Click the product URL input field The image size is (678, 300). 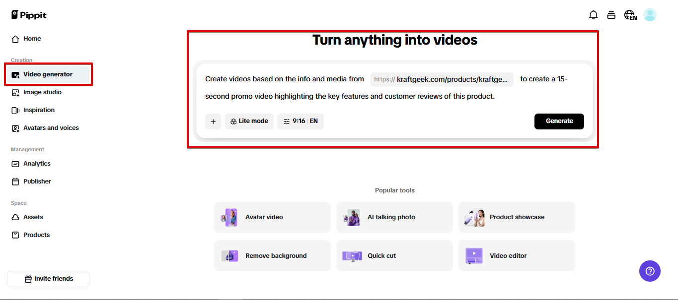click(441, 79)
